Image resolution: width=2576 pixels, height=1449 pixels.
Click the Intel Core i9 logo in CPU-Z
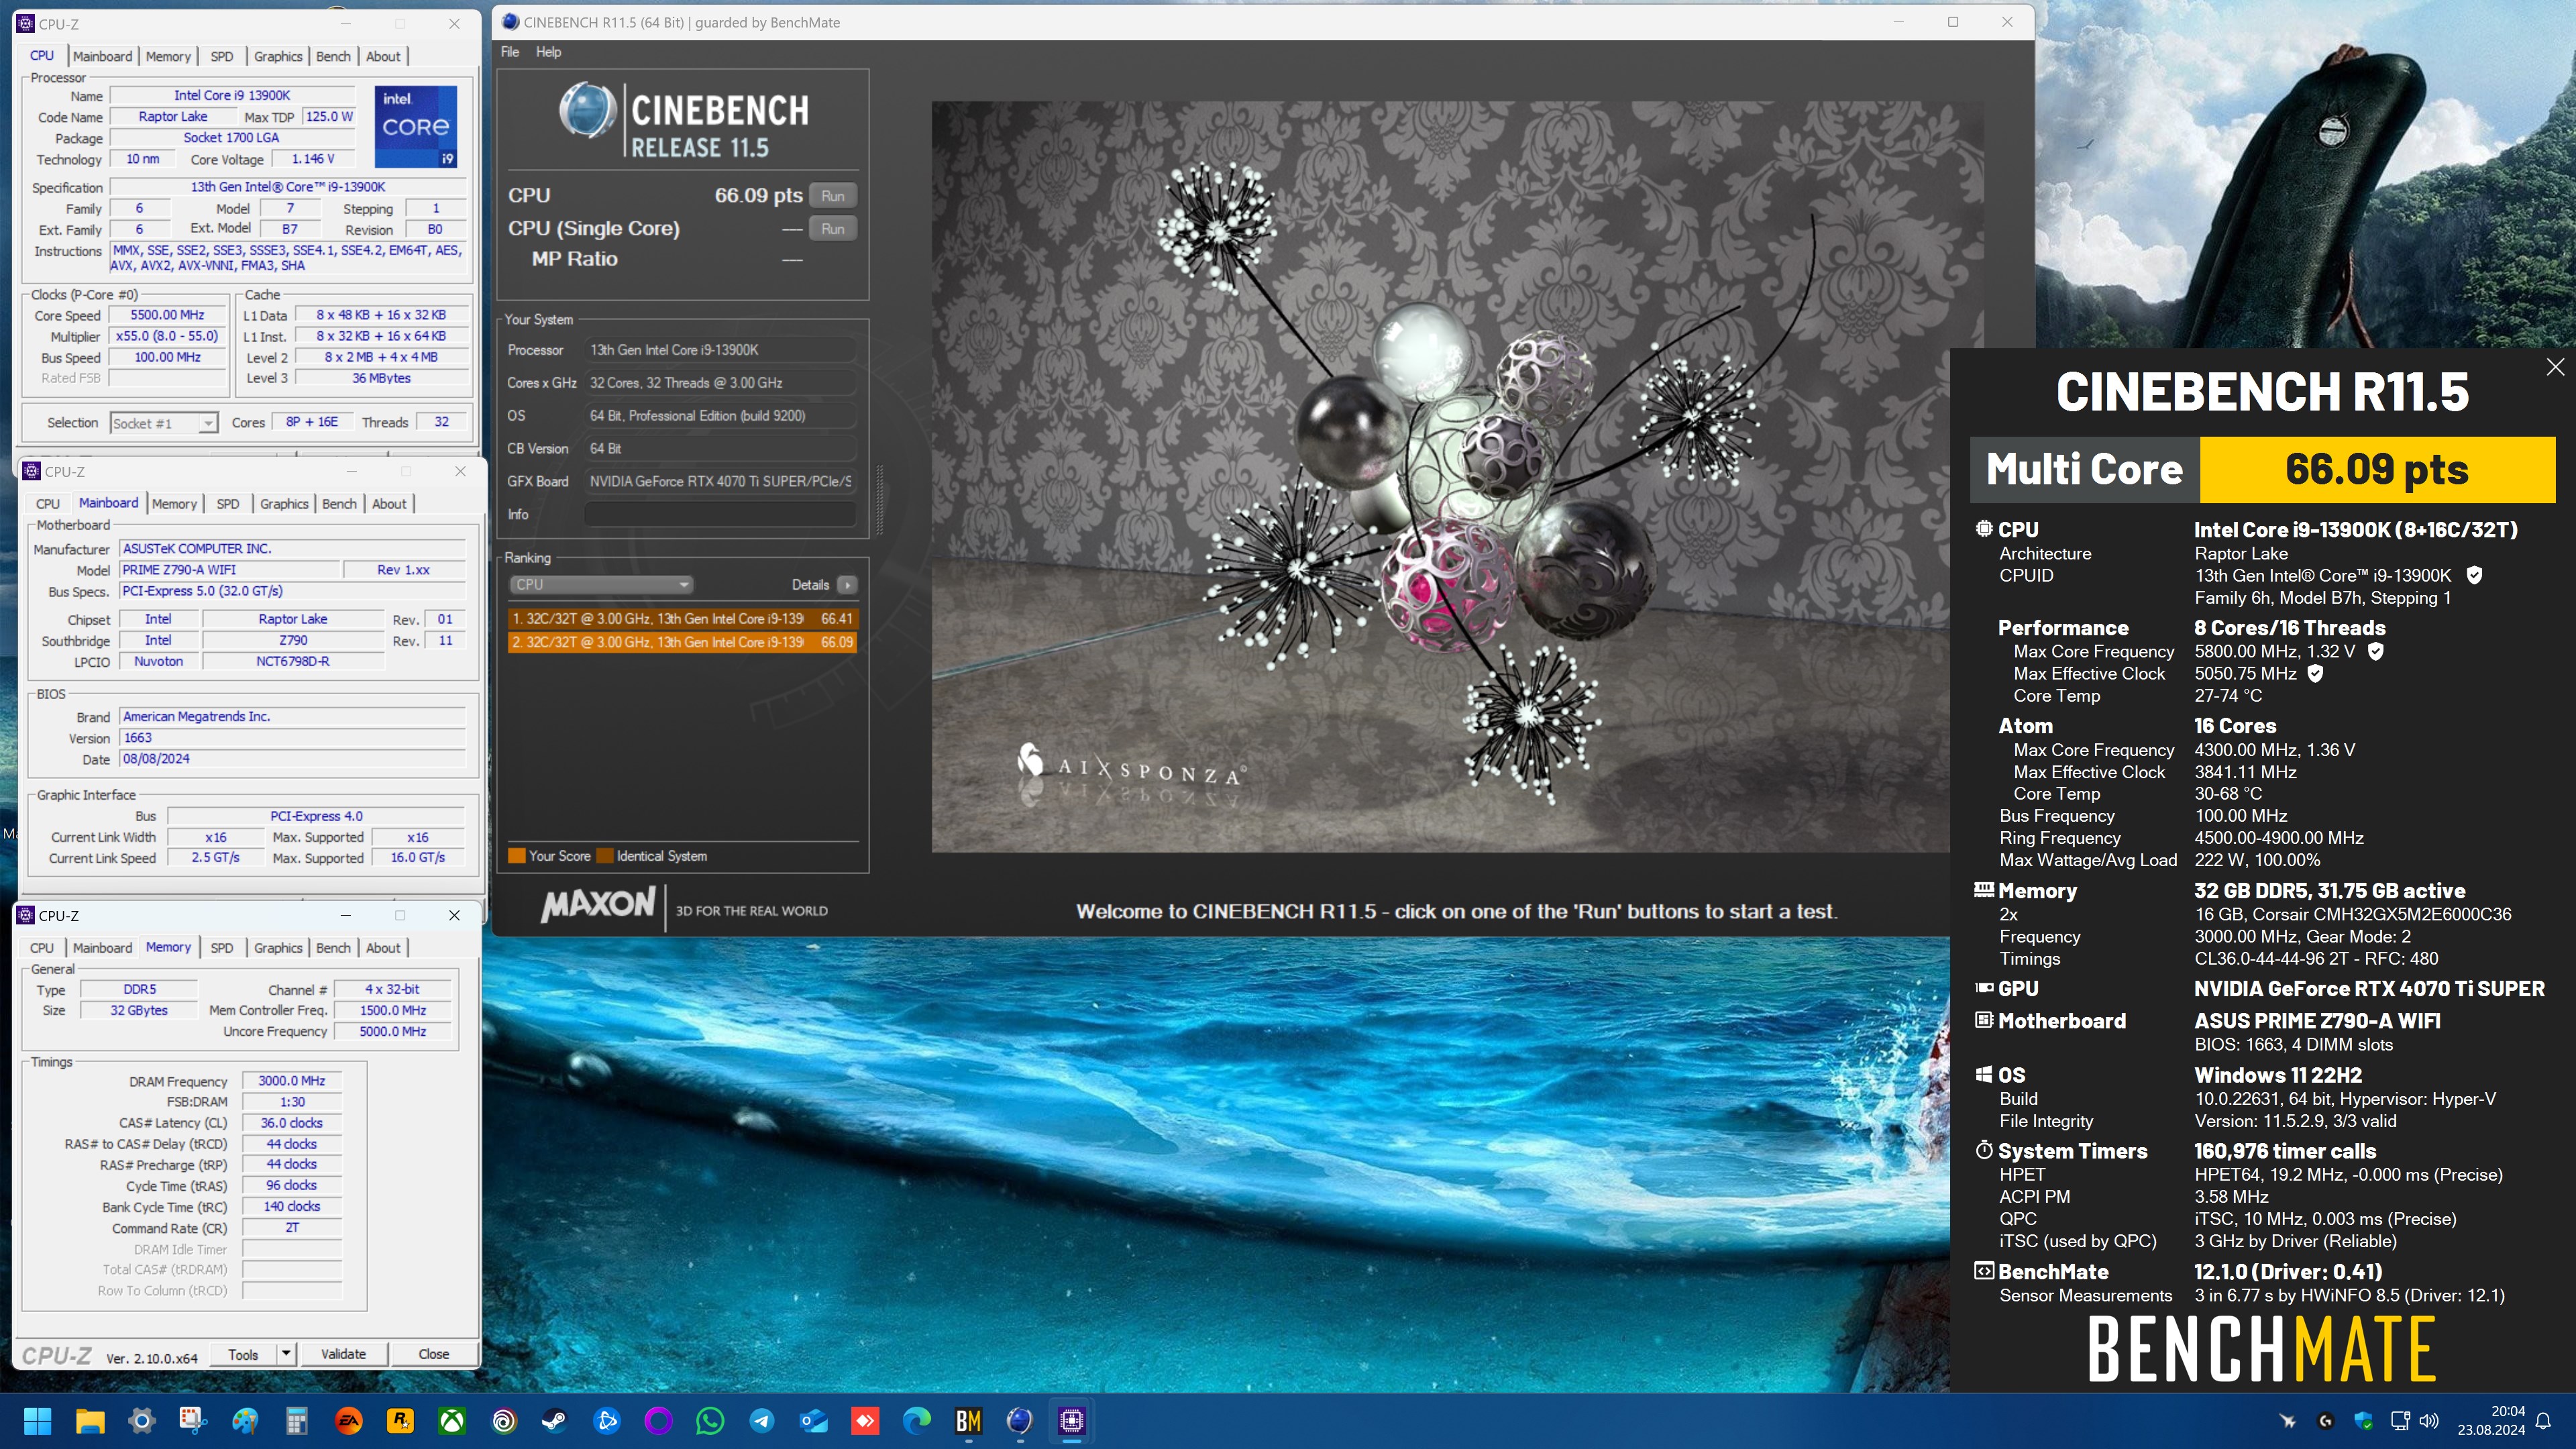pos(416,126)
